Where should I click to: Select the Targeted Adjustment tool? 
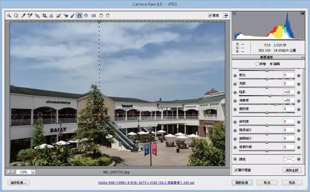click(x=37, y=15)
